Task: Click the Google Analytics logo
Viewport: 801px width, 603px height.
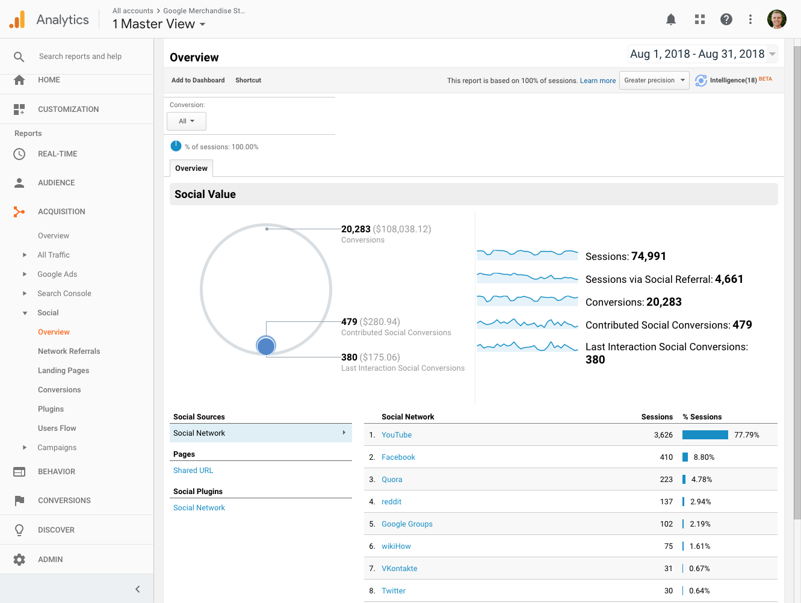Action: tap(17, 19)
